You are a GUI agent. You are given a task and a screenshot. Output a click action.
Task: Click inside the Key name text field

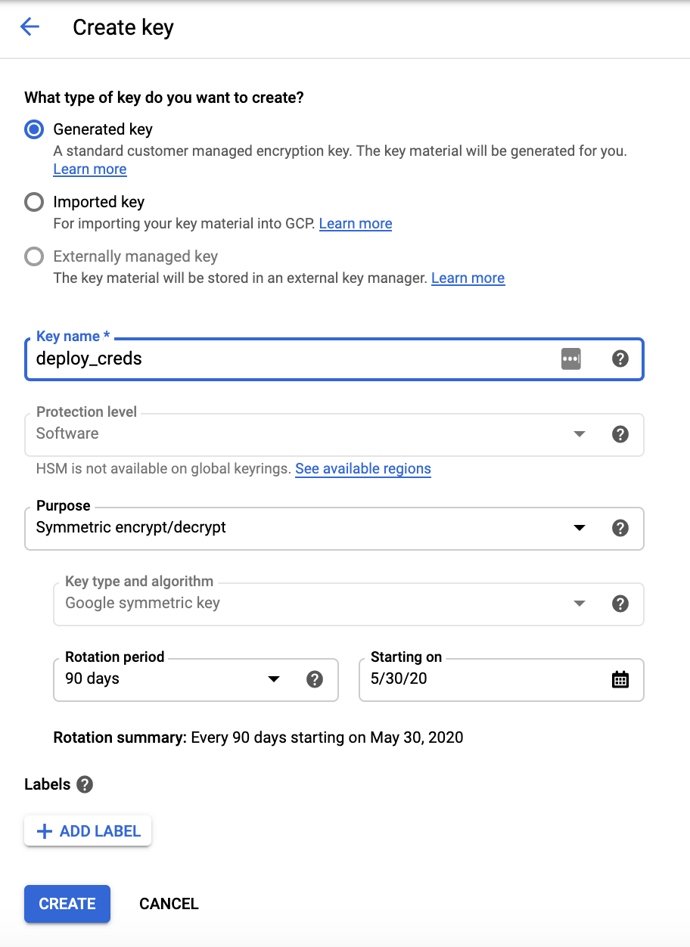[x=227, y=359]
